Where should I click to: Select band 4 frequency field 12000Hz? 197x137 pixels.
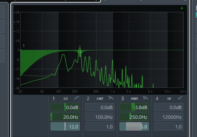169,117
